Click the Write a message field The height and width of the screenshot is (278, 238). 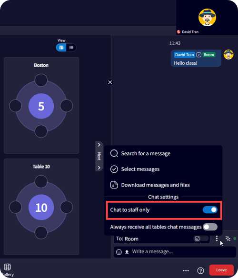175,252
